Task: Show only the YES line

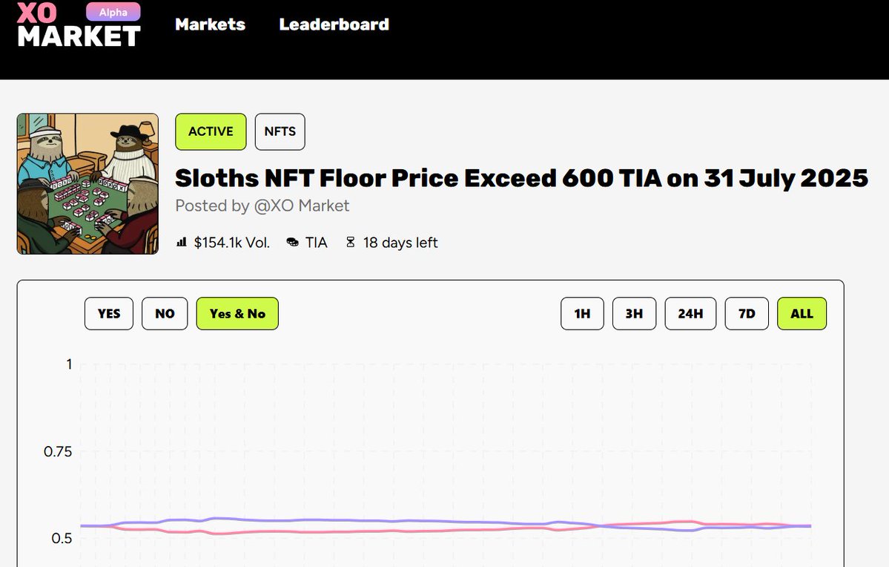Action: 109,313
